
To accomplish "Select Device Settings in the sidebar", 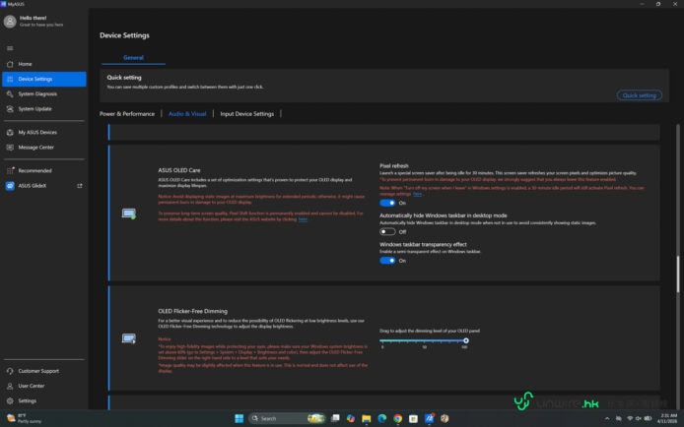I will (x=43, y=79).
